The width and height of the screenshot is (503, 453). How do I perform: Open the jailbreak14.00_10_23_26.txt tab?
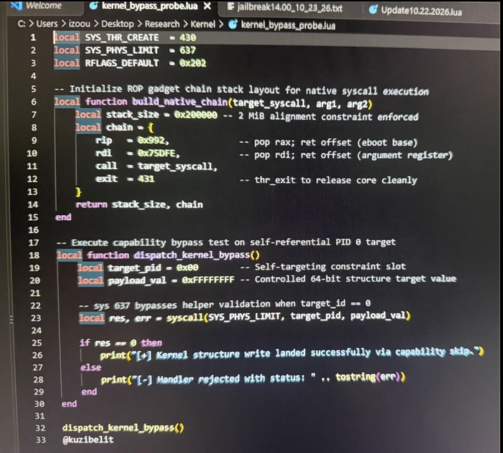tap(290, 8)
